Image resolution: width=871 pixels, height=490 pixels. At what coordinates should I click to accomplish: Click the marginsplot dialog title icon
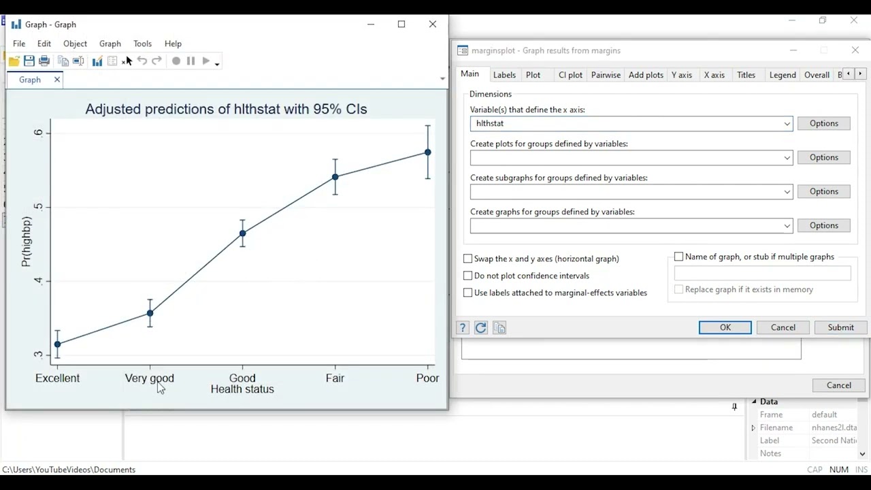point(463,50)
